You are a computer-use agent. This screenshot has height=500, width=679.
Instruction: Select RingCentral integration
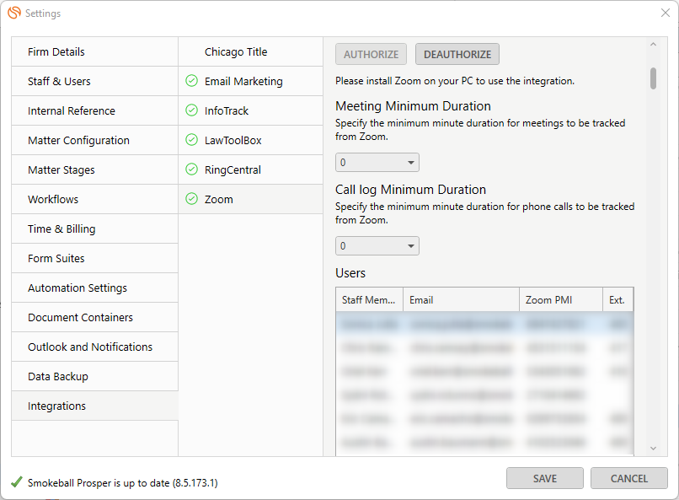[251, 169]
